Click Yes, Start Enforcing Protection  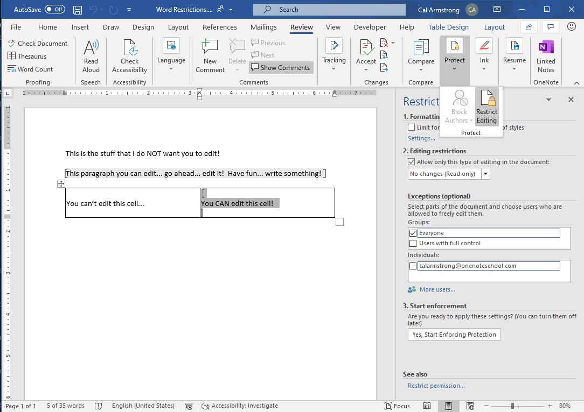coord(454,335)
